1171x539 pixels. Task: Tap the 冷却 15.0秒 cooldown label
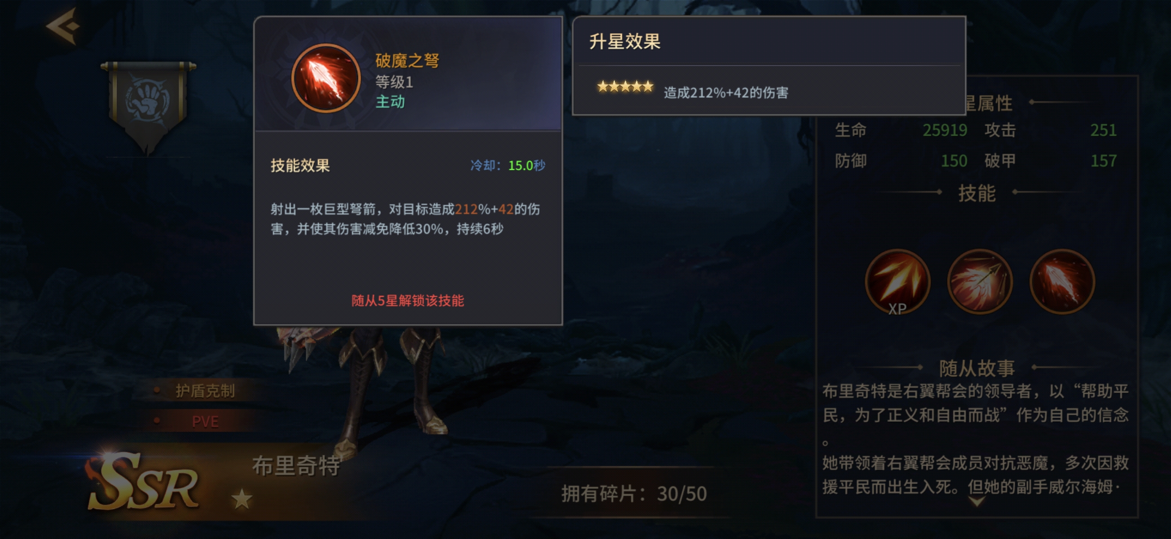click(x=507, y=165)
